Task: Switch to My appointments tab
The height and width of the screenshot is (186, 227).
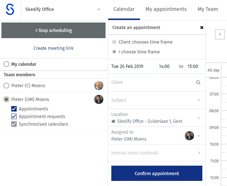Action: click(x=166, y=9)
